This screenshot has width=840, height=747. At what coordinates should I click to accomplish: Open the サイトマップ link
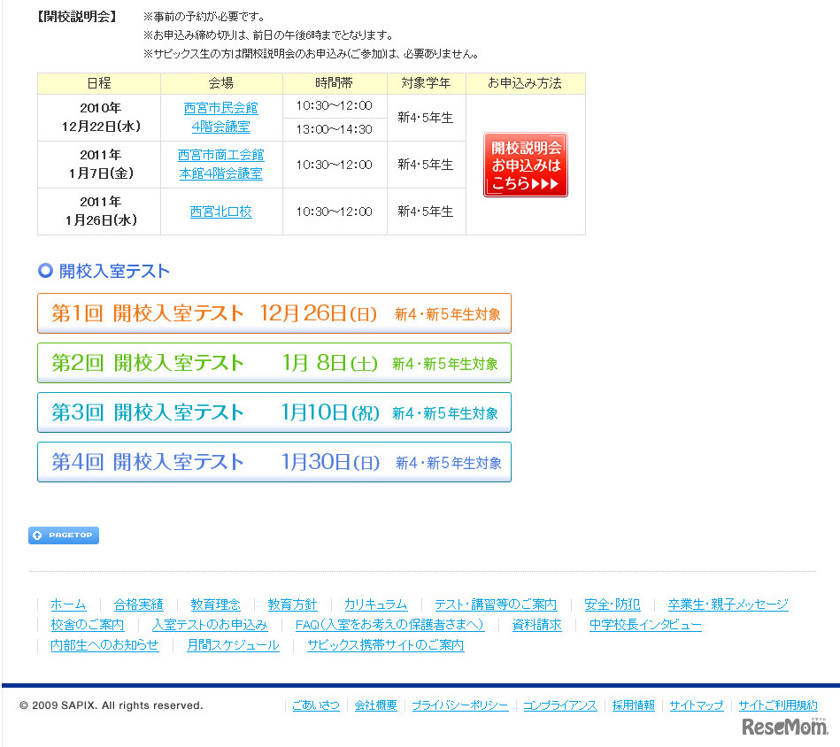(x=697, y=705)
